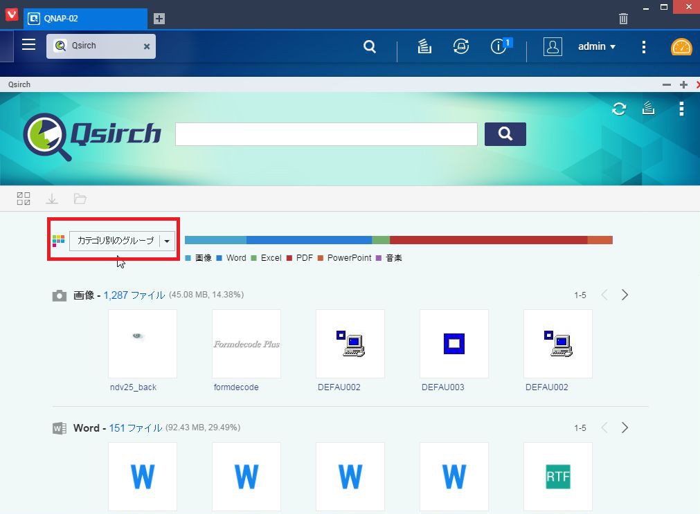Open the 1,287 ファイル link
The height and width of the screenshot is (514, 700).
[x=134, y=295]
